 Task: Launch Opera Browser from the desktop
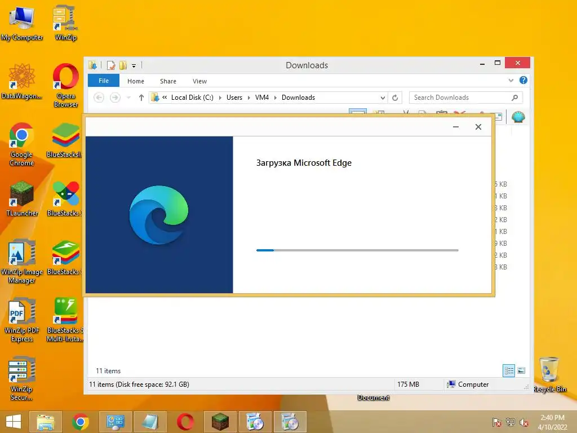point(65,86)
